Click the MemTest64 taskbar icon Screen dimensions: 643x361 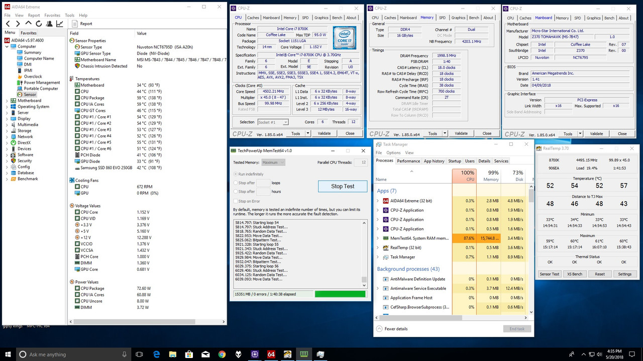304,354
